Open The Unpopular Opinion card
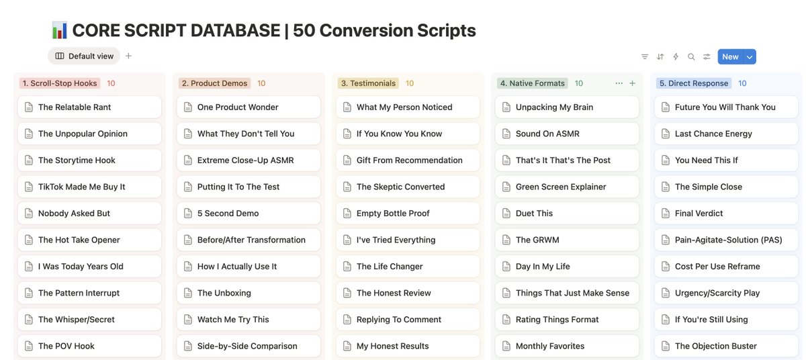This screenshot has width=806, height=360. tap(89, 134)
